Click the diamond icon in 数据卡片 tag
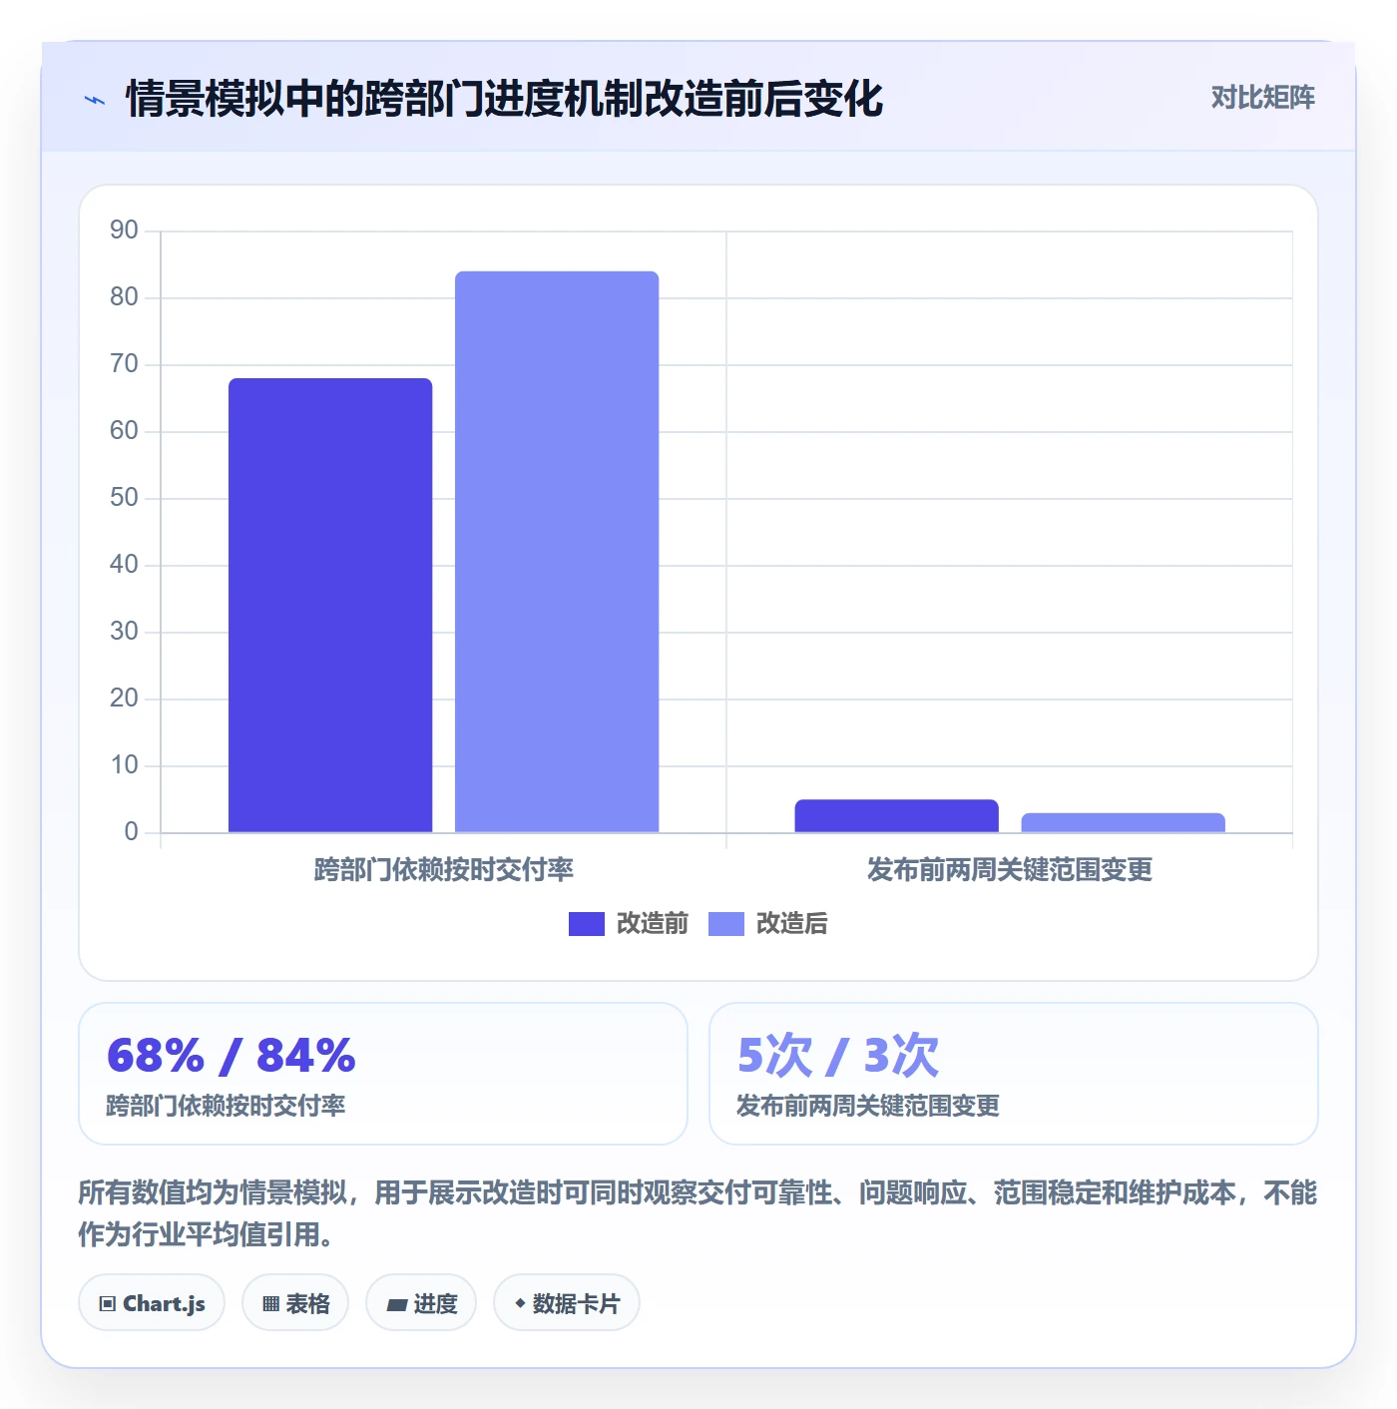The width and height of the screenshot is (1397, 1409). [x=520, y=1303]
